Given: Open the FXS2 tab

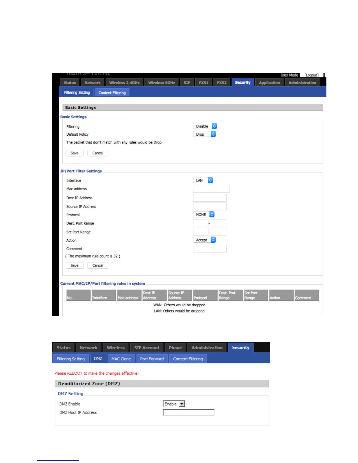Looking at the screenshot, I should (222, 82).
